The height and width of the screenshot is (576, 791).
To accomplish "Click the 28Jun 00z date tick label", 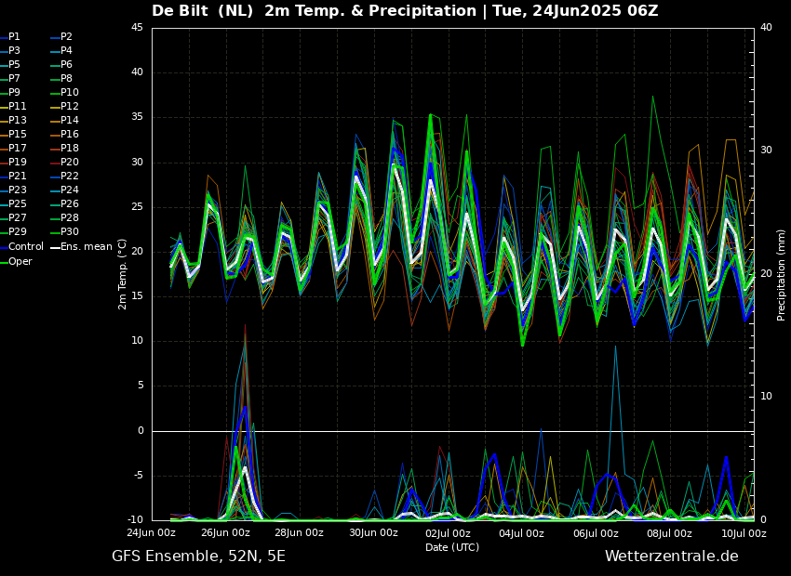I will 300,533.
